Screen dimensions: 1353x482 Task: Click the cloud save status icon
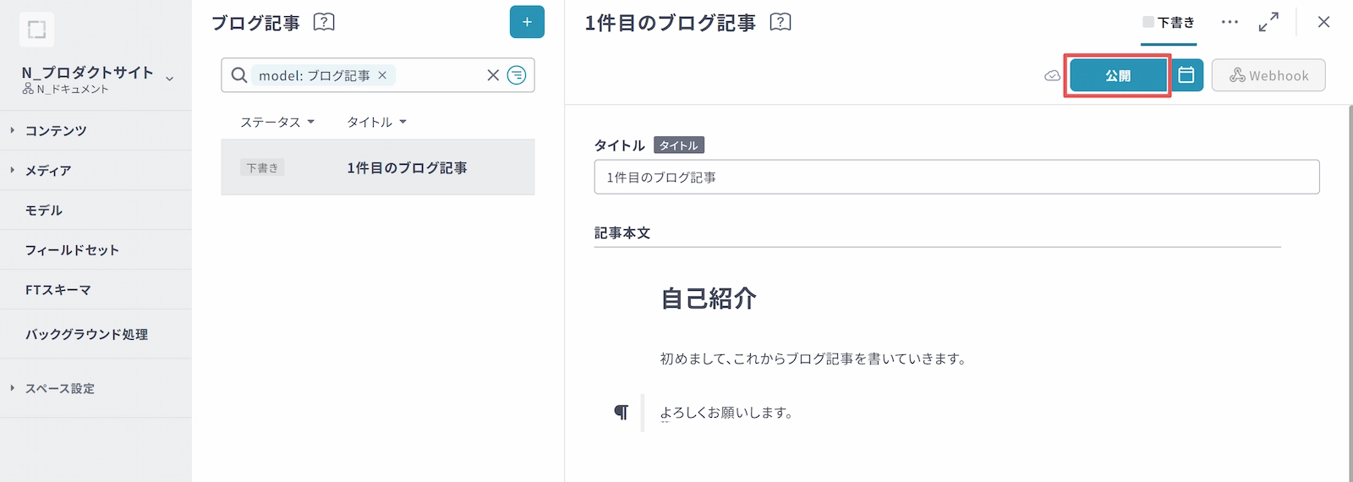1052,75
